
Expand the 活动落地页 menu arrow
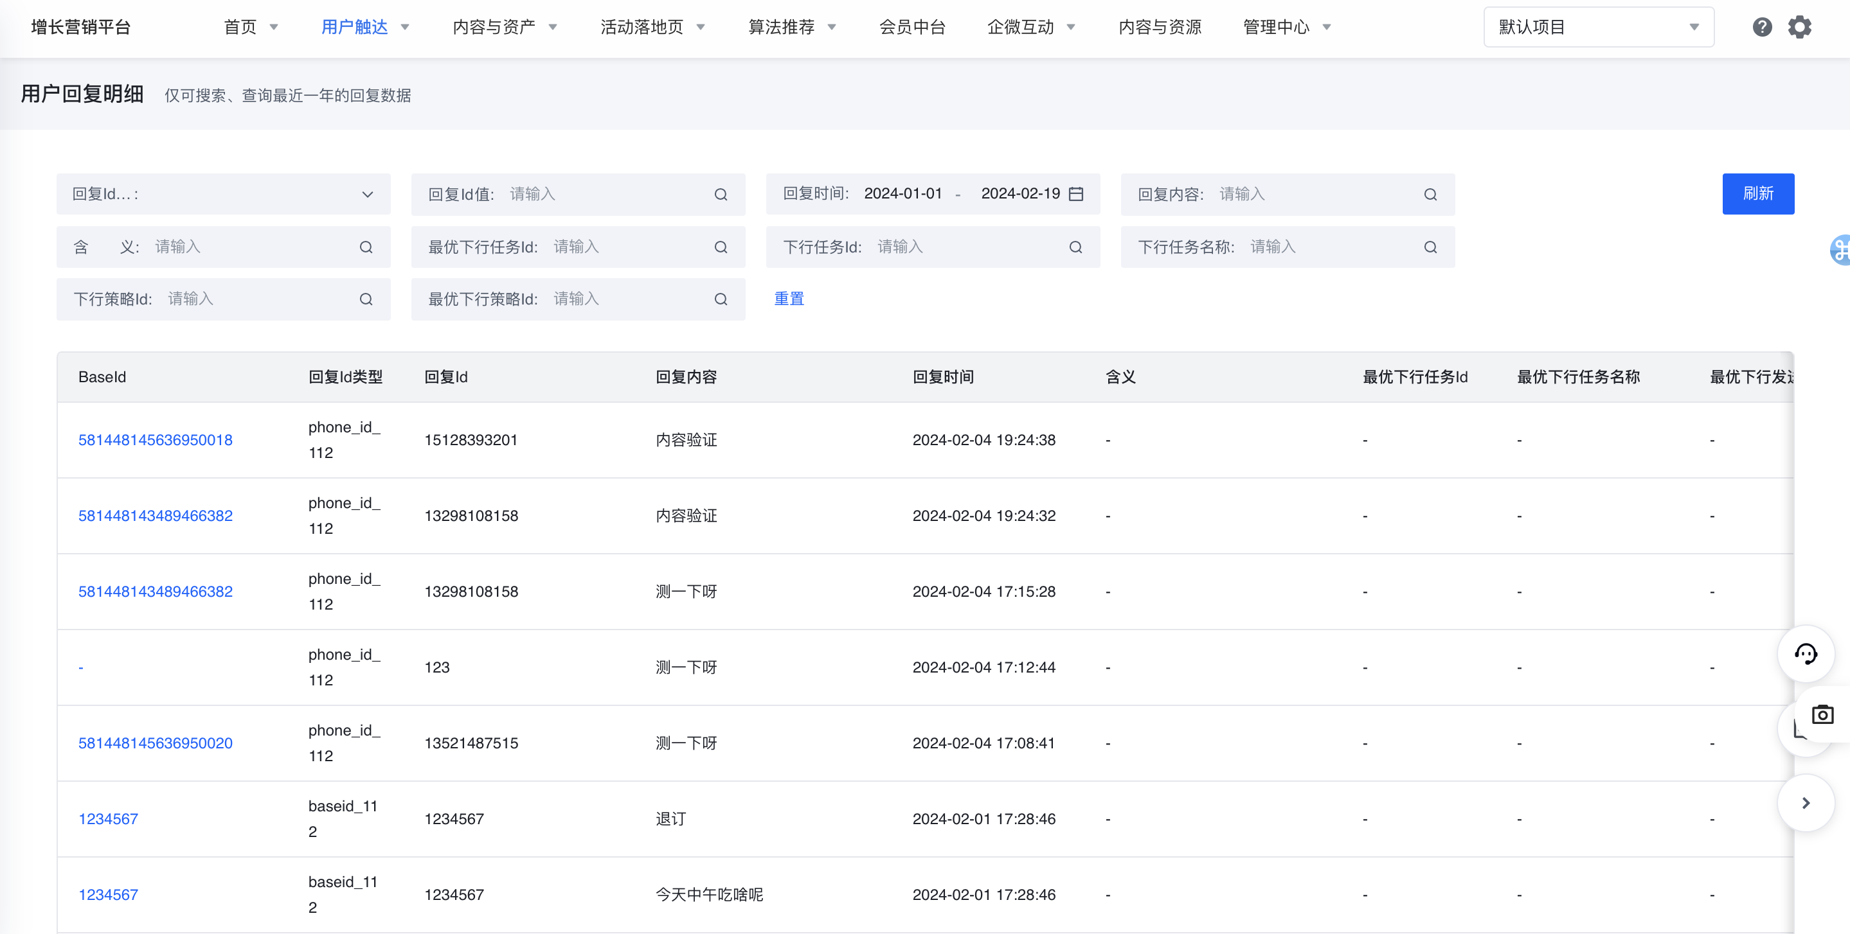[x=701, y=27]
